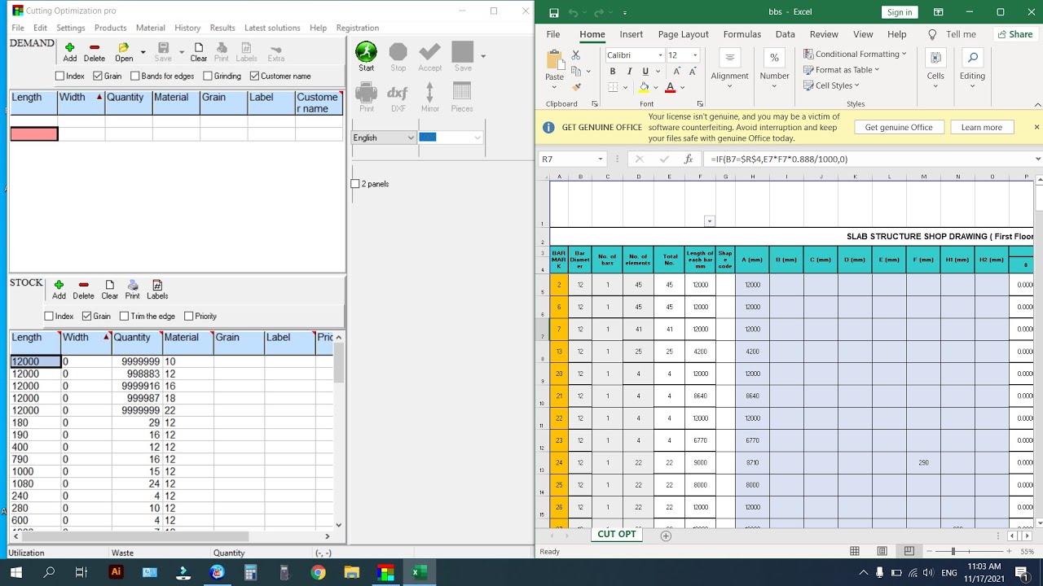Open the Registration menu
Screen dimensions: 1043x586
tap(358, 28)
